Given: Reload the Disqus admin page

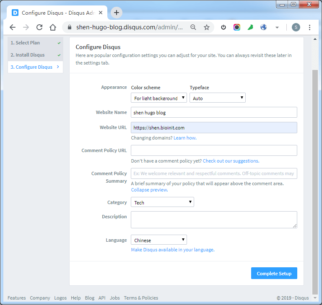Looking at the screenshot, I should point(39,27).
